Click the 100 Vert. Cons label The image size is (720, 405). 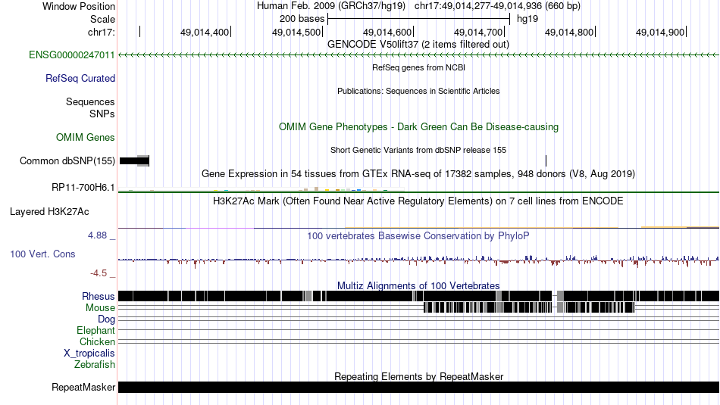(x=42, y=254)
